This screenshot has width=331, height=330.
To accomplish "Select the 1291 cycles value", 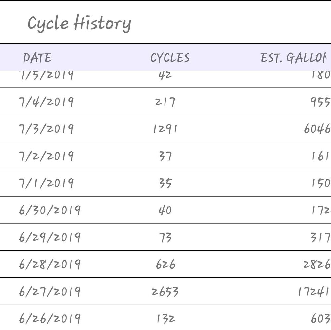I will (165, 129).
